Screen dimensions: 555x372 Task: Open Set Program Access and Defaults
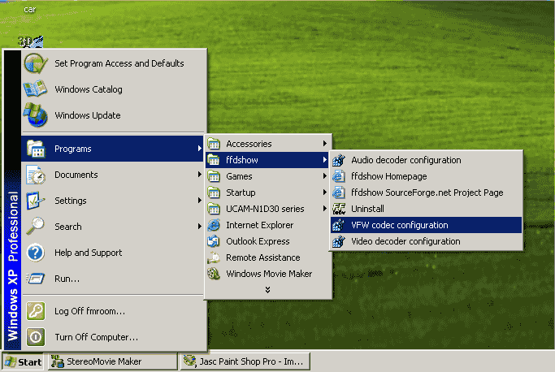click(x=114, y=63)
